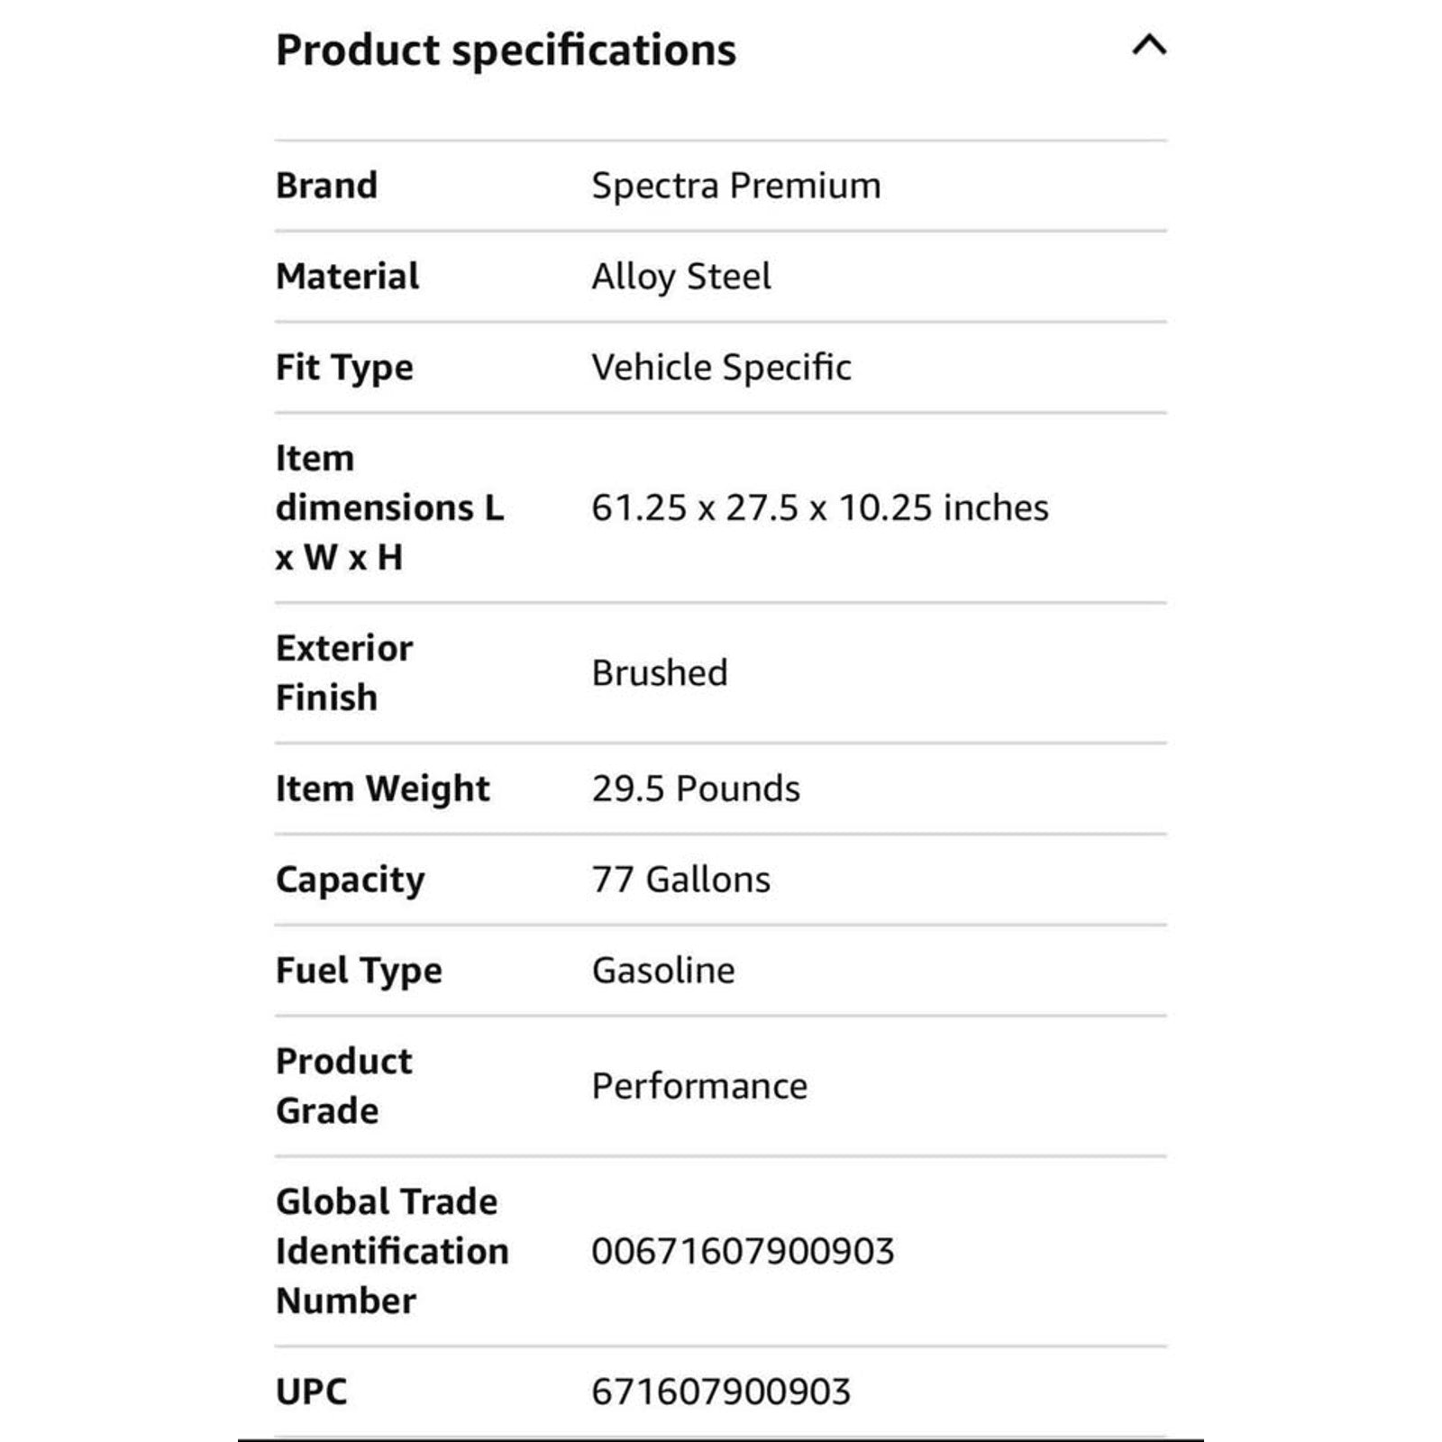Select the Gasoline fuel type value
The width and height of the screenshot is (1442, 1442).
663,971
